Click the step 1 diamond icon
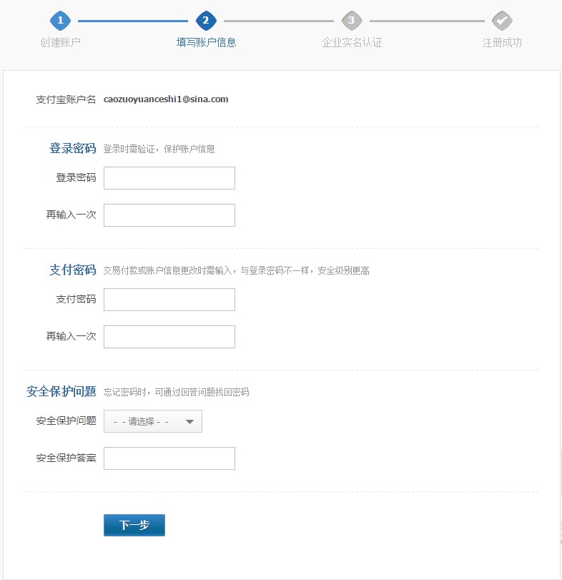562x580 pixels. [x=61, y=20]
